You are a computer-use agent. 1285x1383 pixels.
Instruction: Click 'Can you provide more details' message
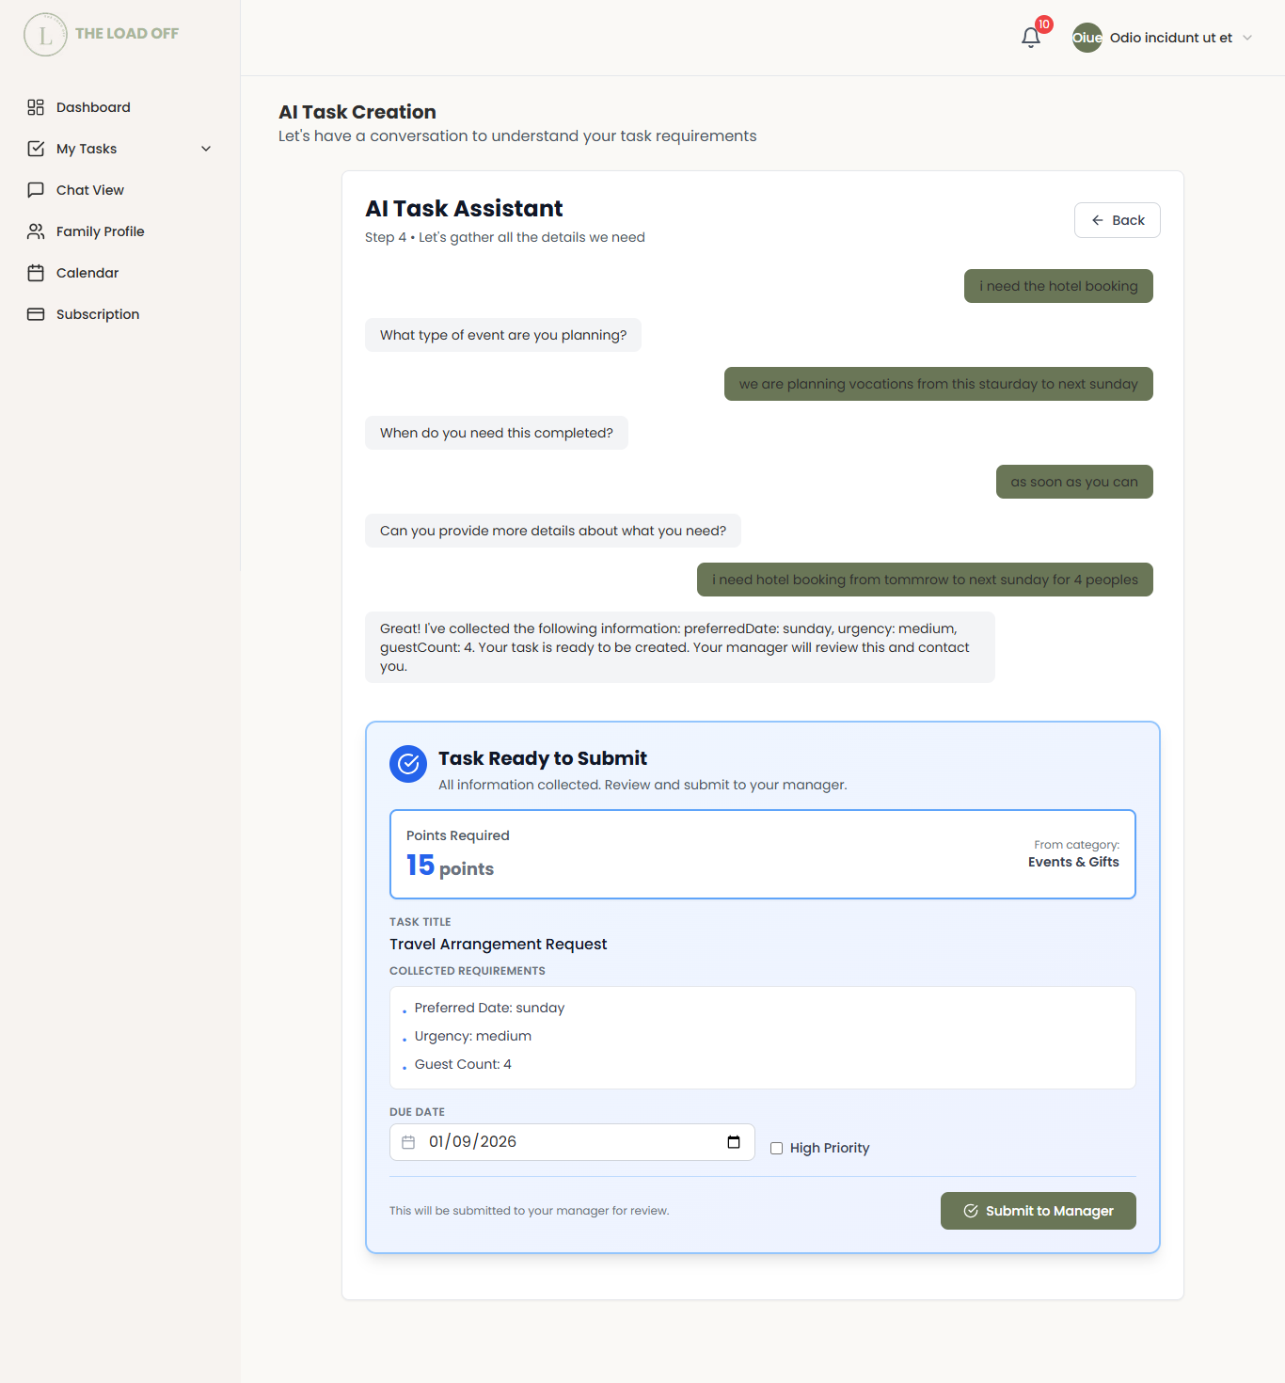pyautogui.click(x=553, y=531)
